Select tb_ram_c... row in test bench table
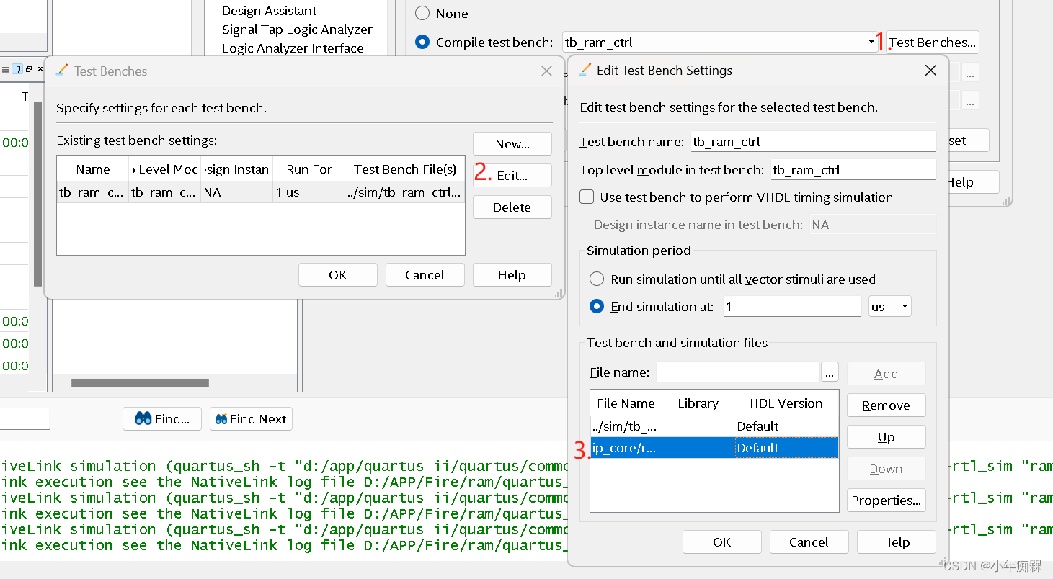The width and height of the screenshot is (1053, 579). click(x=261, y=192)
